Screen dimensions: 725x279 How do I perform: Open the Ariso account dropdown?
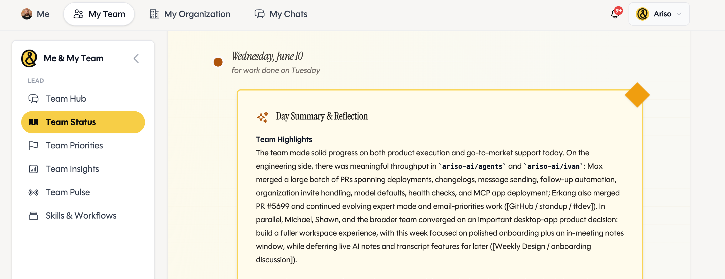point(659,14)
